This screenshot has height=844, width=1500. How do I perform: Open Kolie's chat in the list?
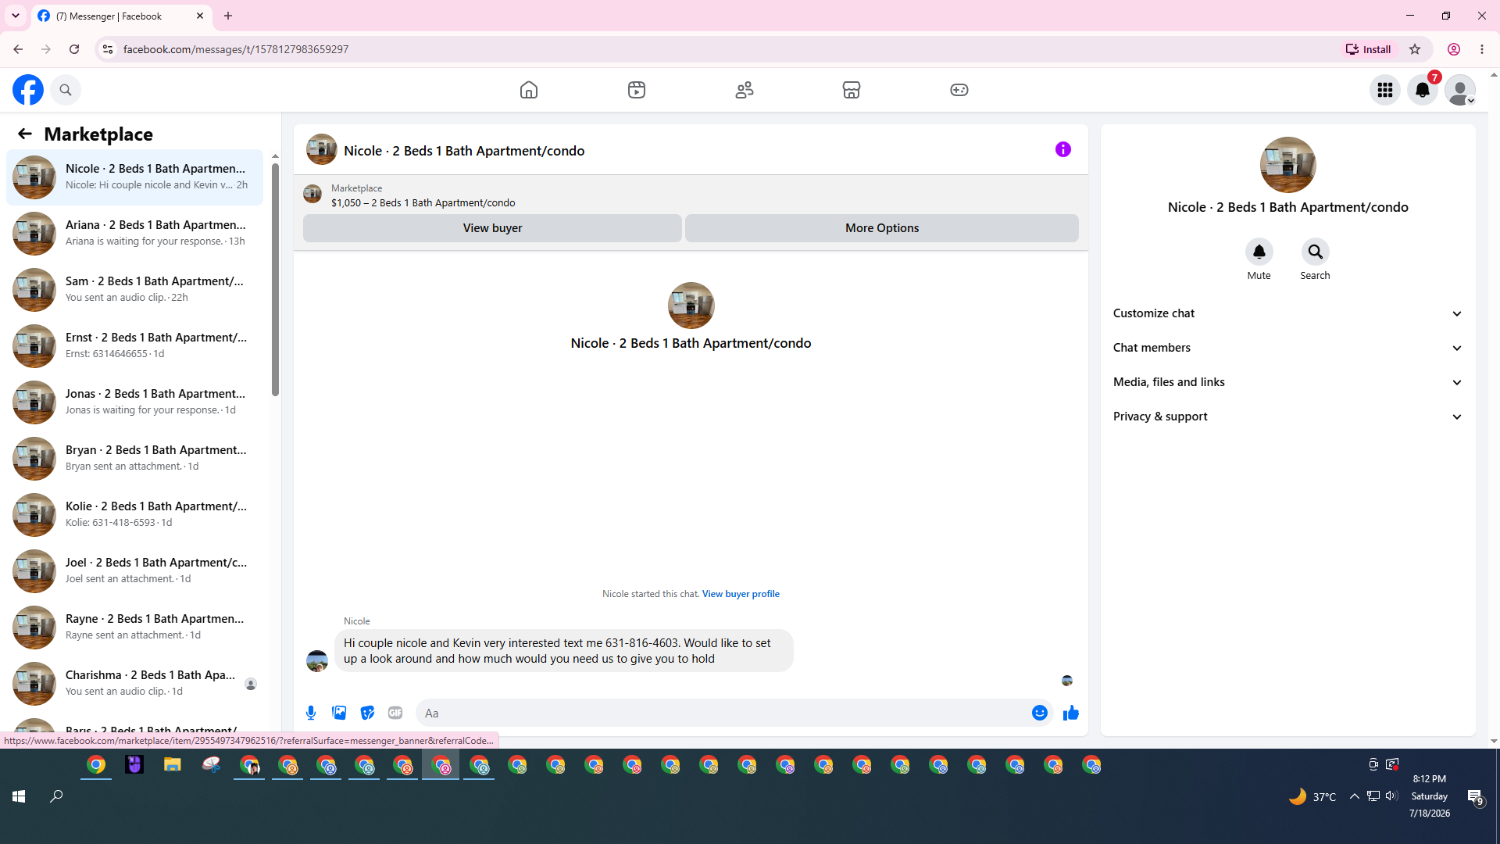click(x=135, y=515)
